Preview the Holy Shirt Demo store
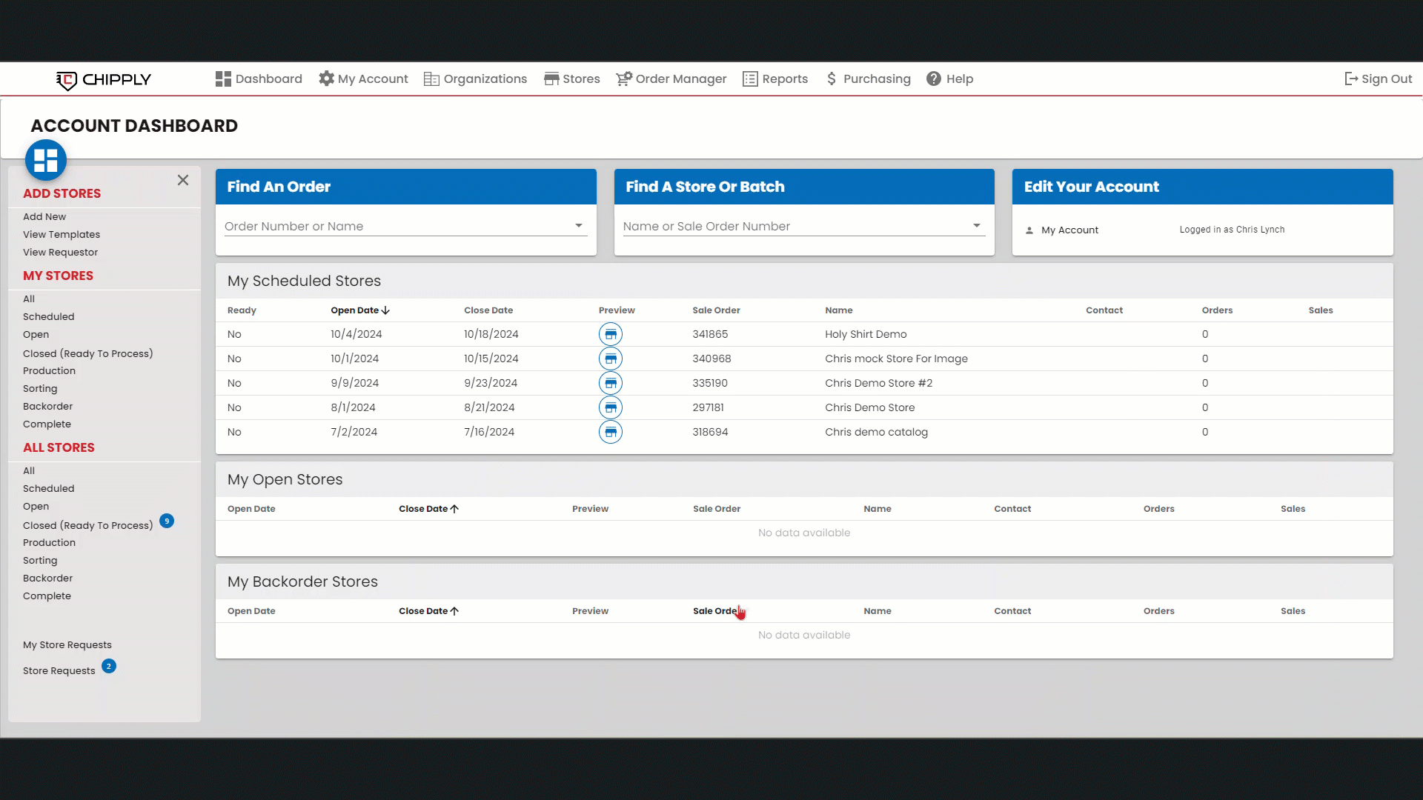This screenshot has width=1423, height=800. click(x=610, y=334)
